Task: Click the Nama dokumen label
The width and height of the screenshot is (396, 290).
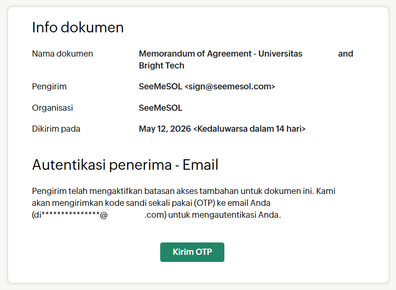Action: coord(62,54)
